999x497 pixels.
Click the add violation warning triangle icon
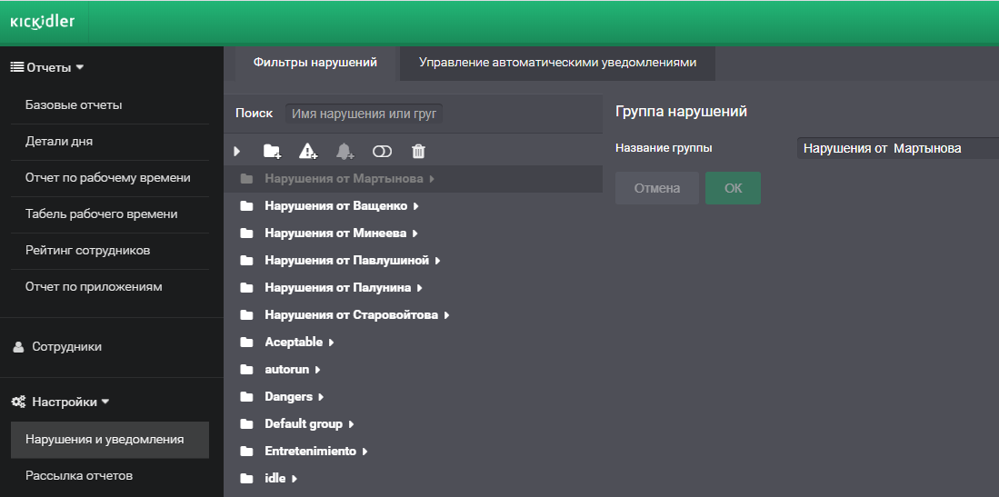pos(309,151)
